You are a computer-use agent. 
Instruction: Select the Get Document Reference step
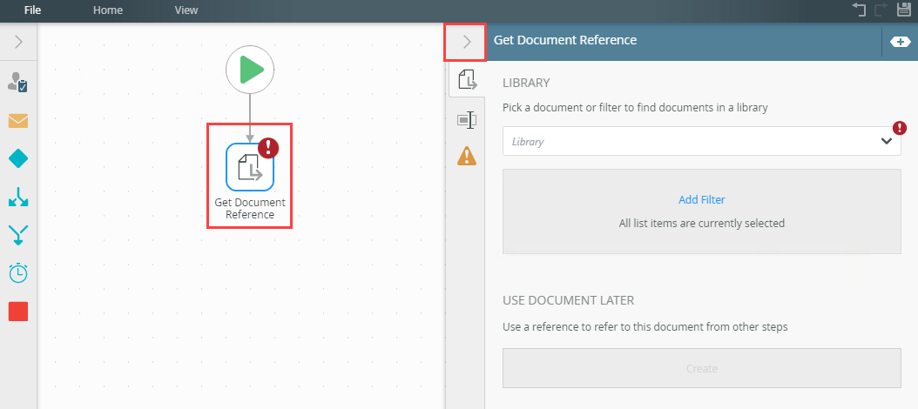(x=250, y=165)
